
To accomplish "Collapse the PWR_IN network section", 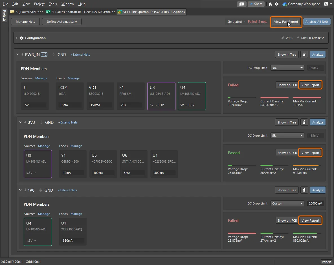I will tap(17, 55).
